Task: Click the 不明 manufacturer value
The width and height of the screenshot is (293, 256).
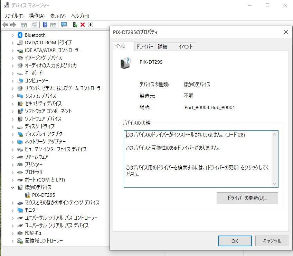Action: (x=189, y=96)
